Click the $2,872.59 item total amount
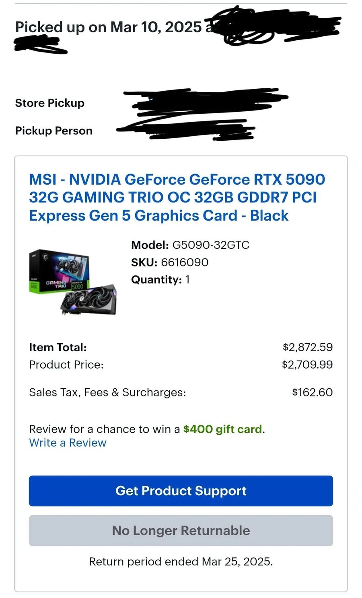This screenshot has width=362, height=598. 308,348
